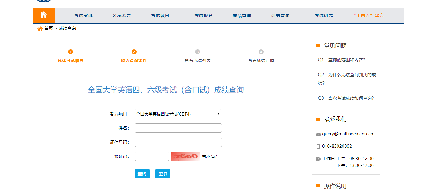The height and width of the screenshot is (189, 432).
Task: Click the clock icon next to 工作日 hours
Action: coord(318,158)
